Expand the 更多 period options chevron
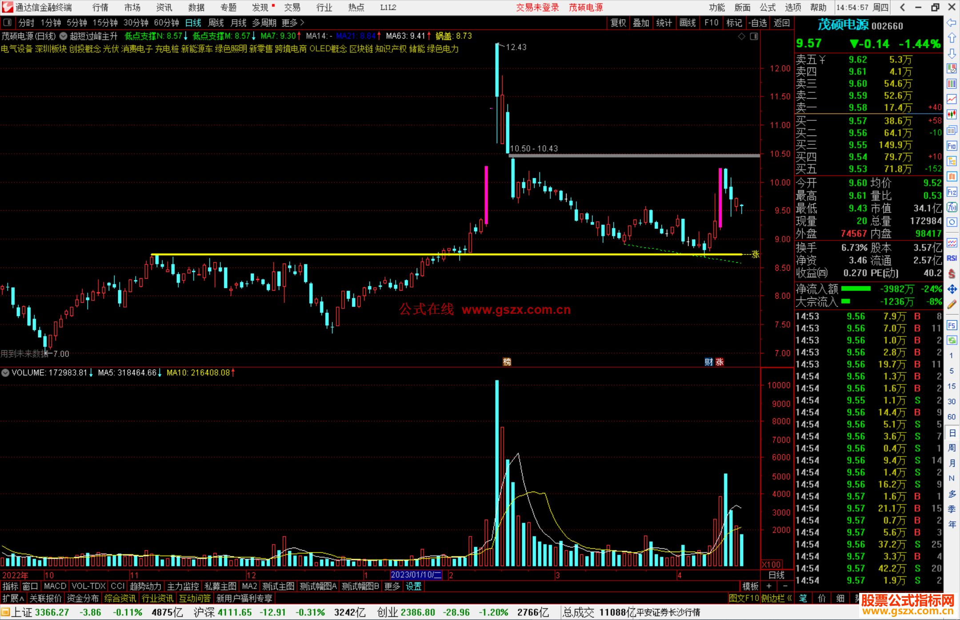 [303, 22]
